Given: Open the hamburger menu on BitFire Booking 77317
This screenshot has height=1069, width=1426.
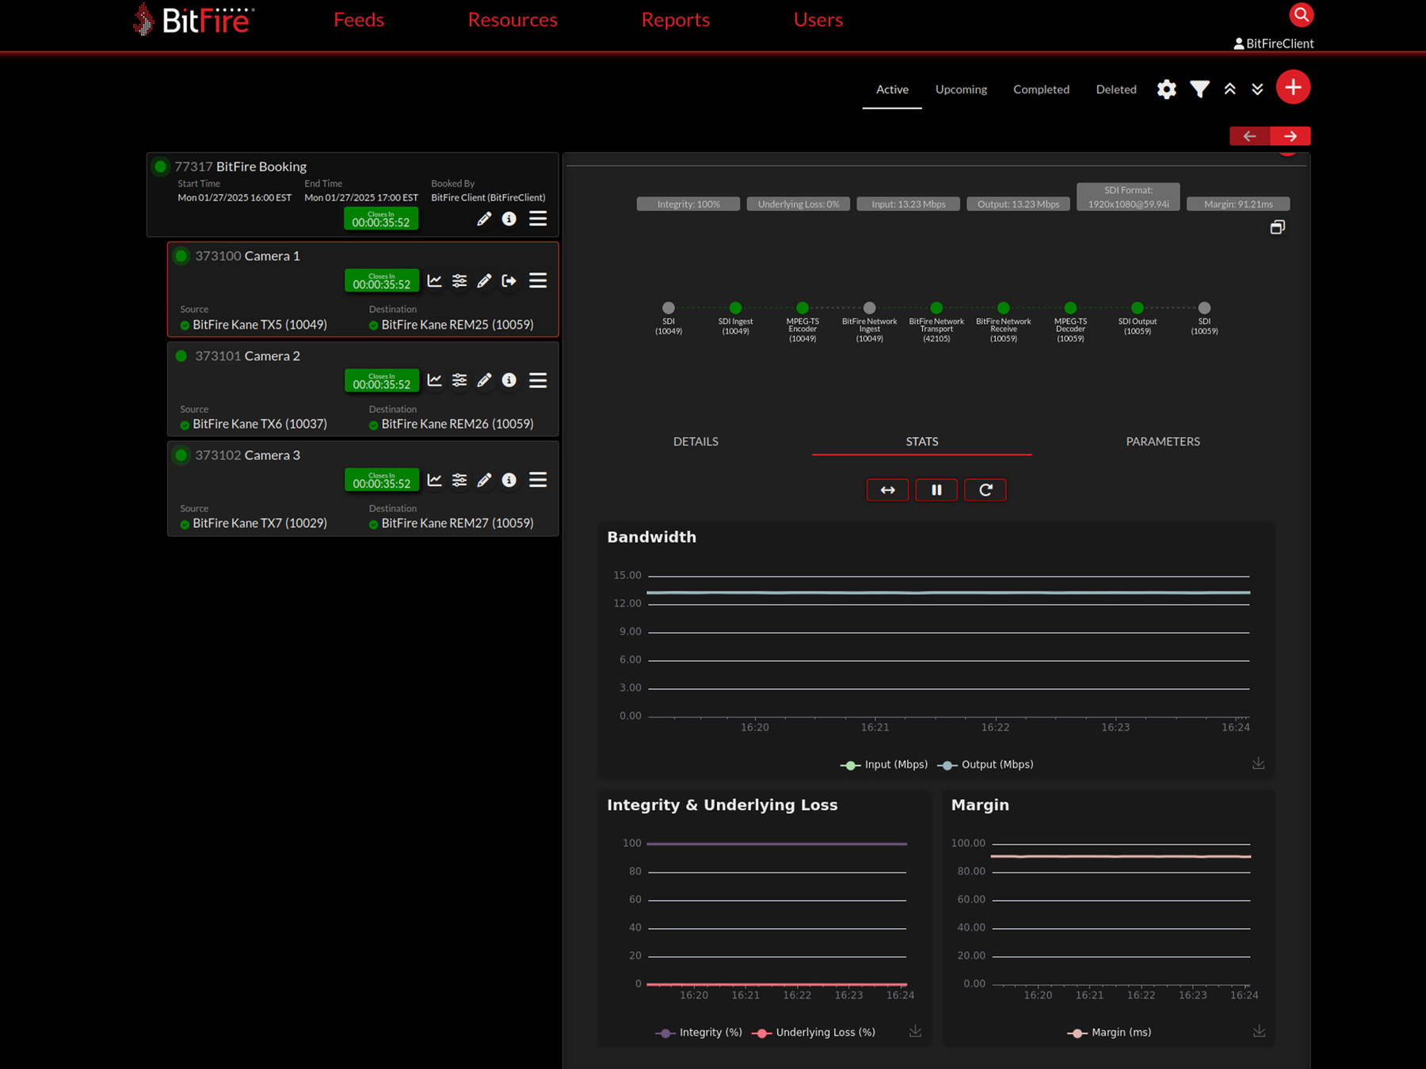Looking at the screenshot, I should [x=538, y=219].
